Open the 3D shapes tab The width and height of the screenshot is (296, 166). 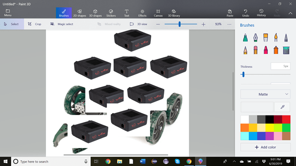(95, 13)
